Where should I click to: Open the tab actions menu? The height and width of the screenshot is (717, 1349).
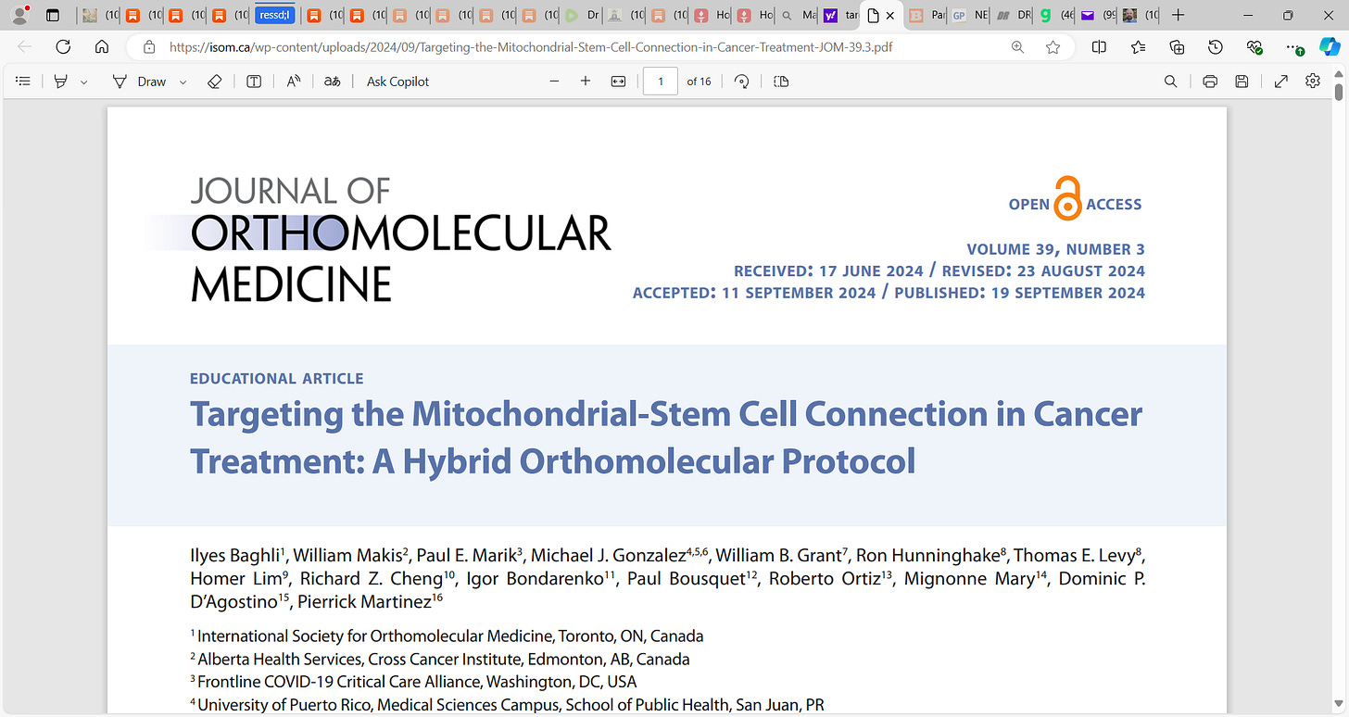[x=53, y=16]
